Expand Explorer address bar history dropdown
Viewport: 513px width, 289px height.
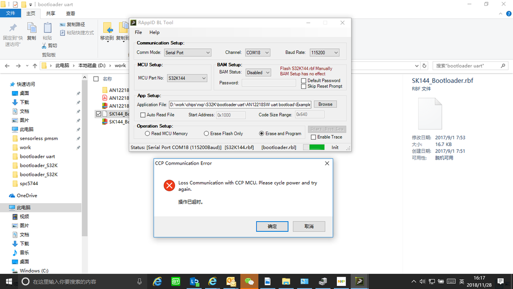(x=416, y=66)
